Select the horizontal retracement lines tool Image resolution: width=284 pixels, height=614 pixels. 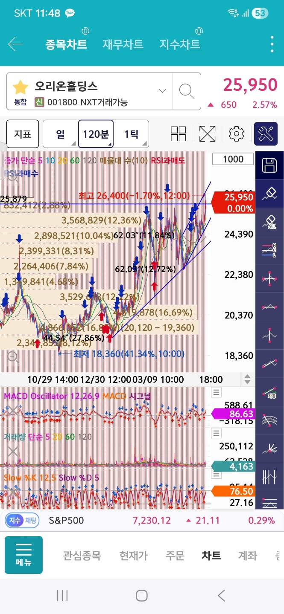[x=269, y=501]
